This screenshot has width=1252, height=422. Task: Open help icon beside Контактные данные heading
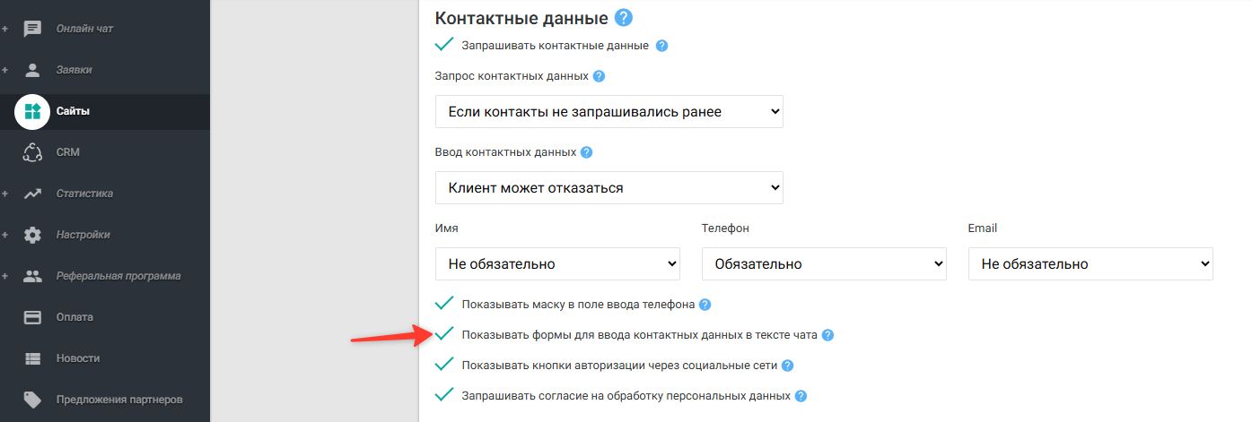click(624, 17)
